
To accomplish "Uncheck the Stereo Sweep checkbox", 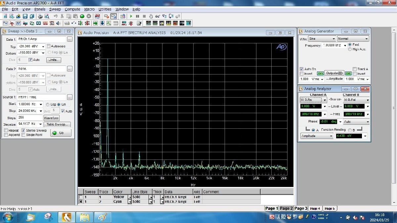I will (x=23, y=130).
